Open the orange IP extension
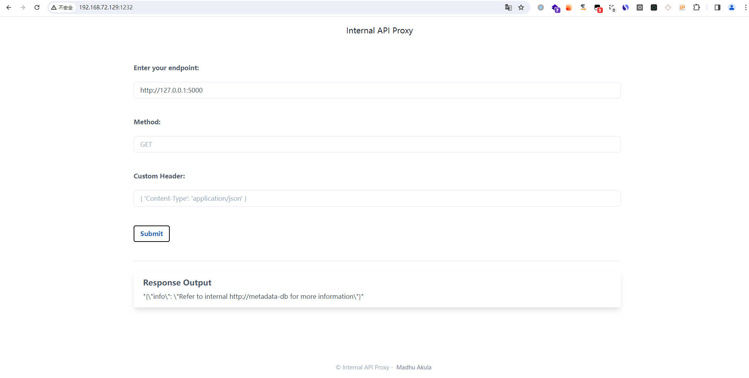The width and height of the screenshot is (749, 378). (x=682, y=7)
